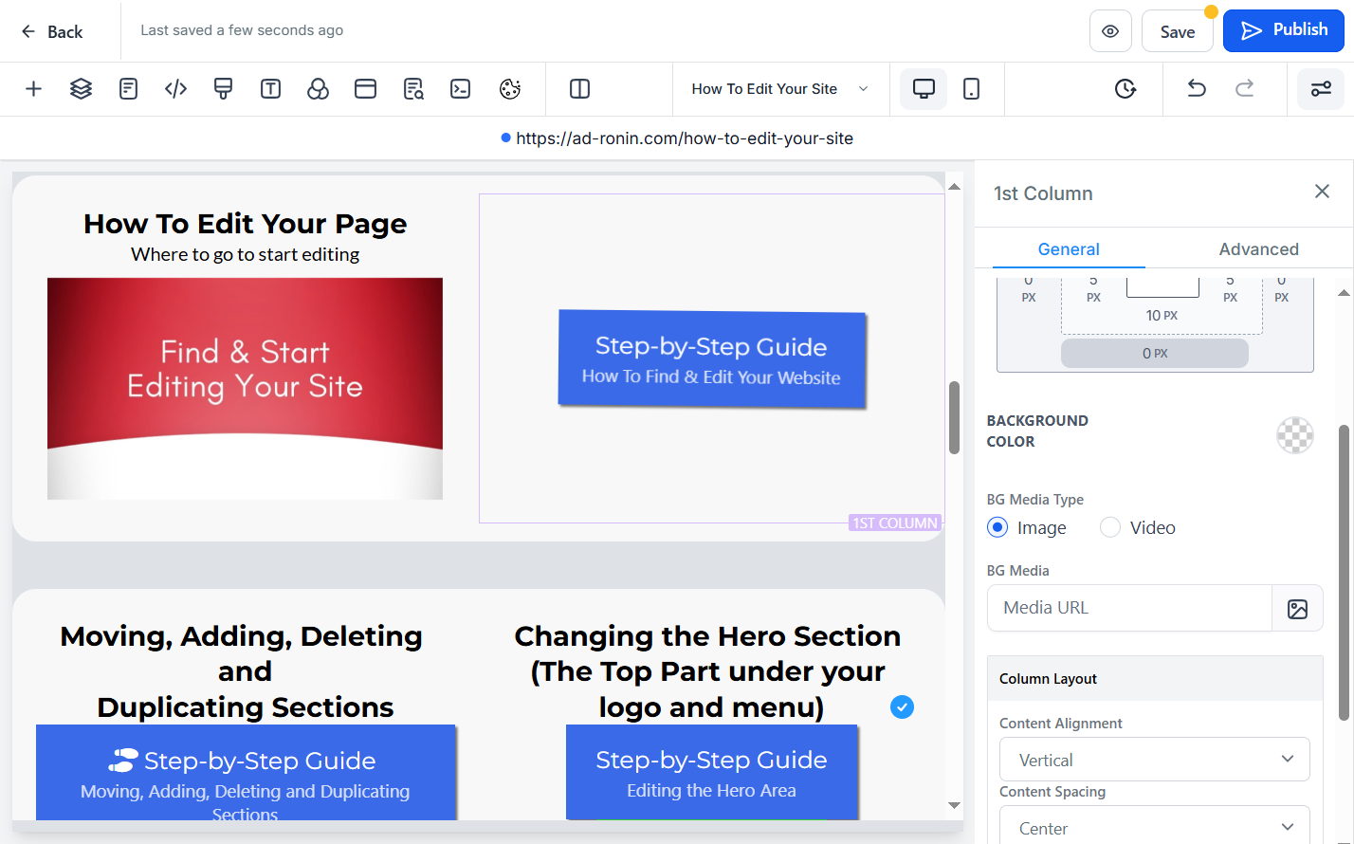Screen dimensions: 1354x844
Task: Undo the last change
Action: click(1197, 89)
